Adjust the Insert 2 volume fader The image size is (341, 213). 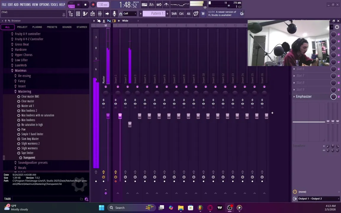coord(130,124)
